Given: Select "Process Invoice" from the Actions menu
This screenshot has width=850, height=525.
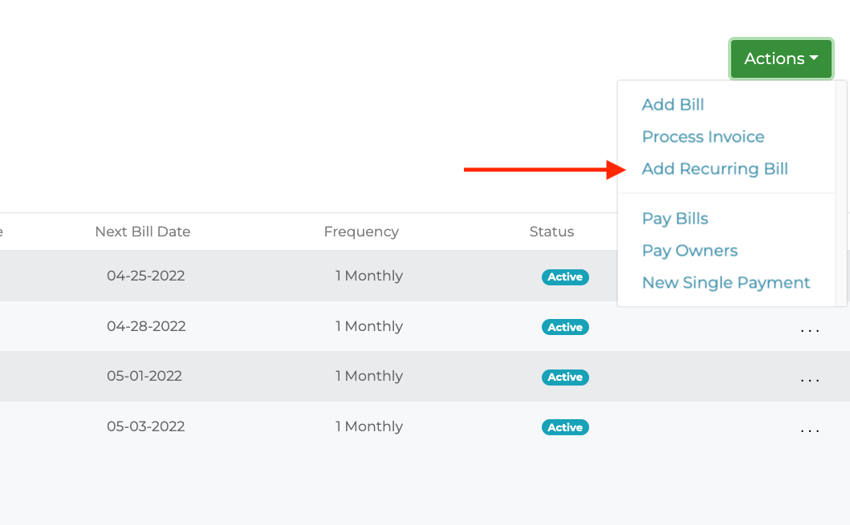Looking at the screenshot, I should (x=703, y=136).
